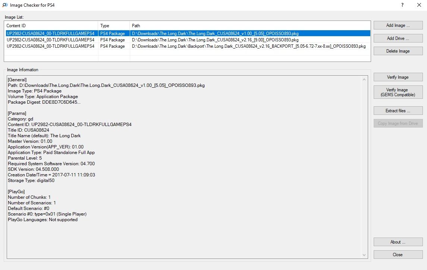Image resolution: width=427 pixels, height=270 pixels.
Task: Select the v1.00 [5.05] package row
Action: (188, 34)
